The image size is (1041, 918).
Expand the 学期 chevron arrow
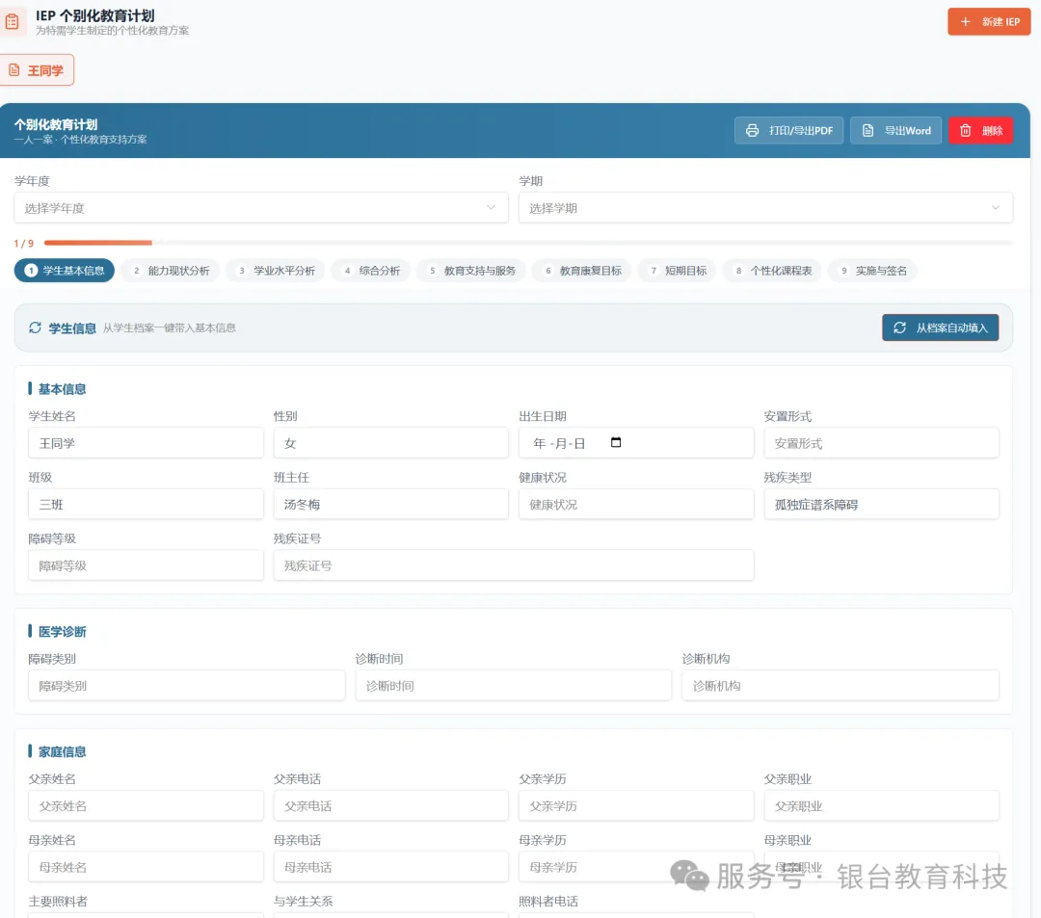(x=995, y=208)
